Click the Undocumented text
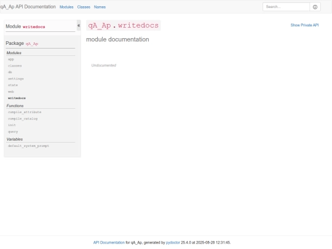The image size is (332, 249). pos(104,65)
